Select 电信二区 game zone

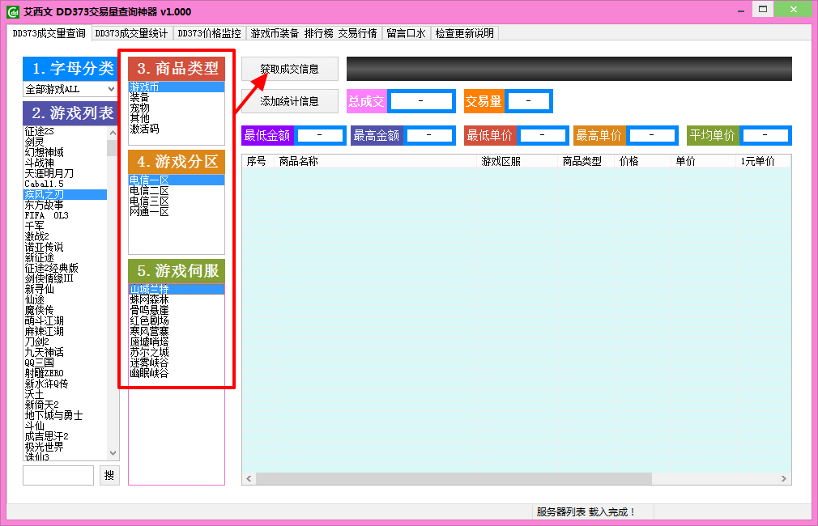click(149, 191)
